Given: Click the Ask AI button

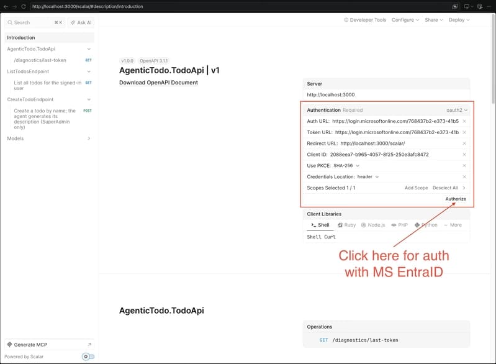Looking at the screenshot, I should coord(81,22).
